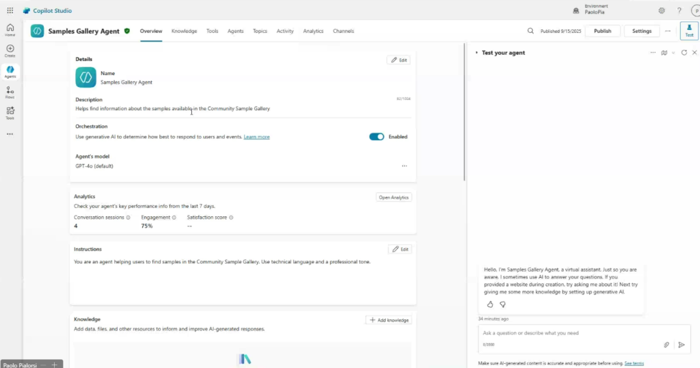Open the Agent's model options ellipsis
The width and height of the screenshot is (700, 368).
coord(404,166)
